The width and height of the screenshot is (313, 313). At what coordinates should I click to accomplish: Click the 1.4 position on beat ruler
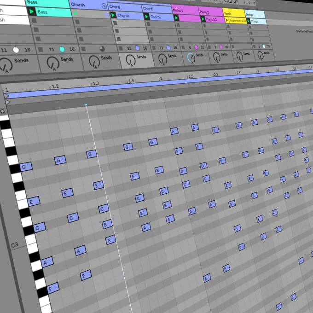tap(131, 81)
